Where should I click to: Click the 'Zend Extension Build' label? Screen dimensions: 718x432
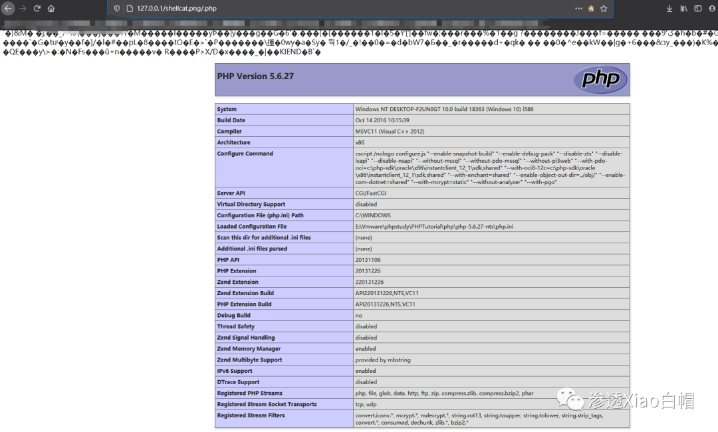click(x=245, y=293)
